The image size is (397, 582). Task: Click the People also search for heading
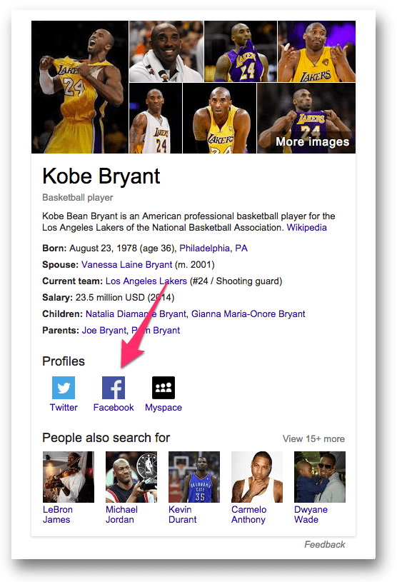pyautogui.click(x=106, y=438)
